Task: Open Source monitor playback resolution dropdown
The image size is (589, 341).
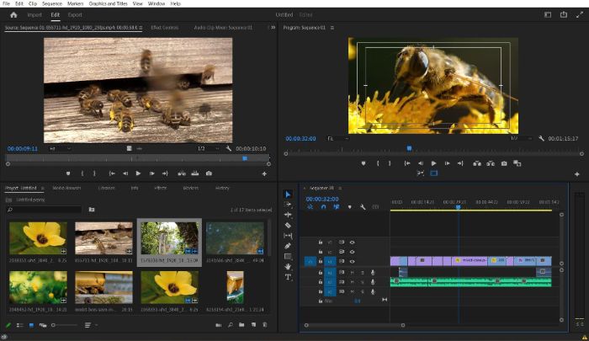Action: point(208,148)
